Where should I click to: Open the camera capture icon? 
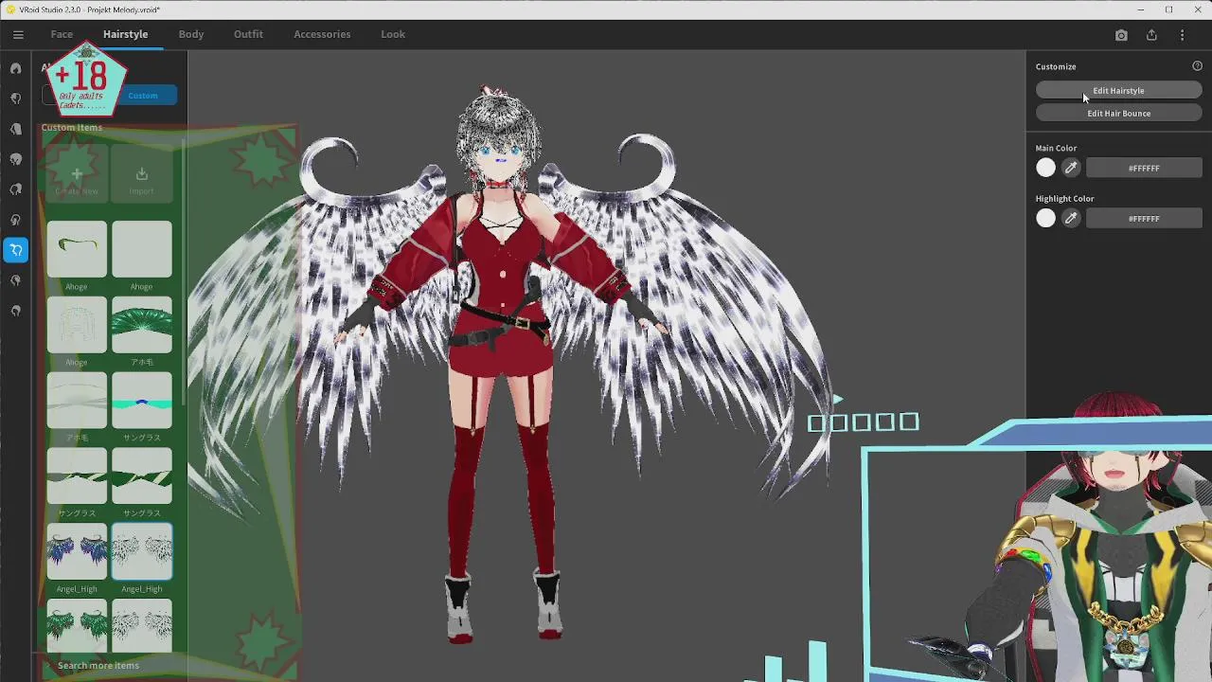[1121, 35]
